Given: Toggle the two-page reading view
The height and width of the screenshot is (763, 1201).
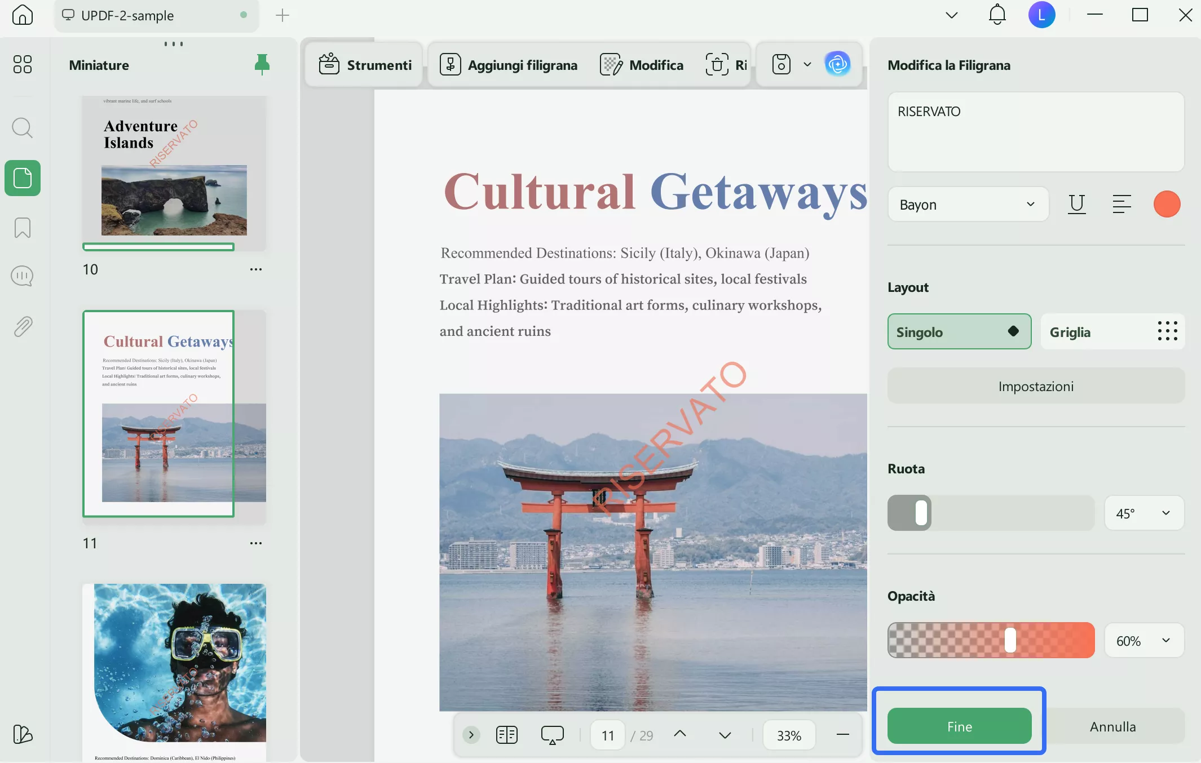Looking at the screenshot, I should 506,735.
